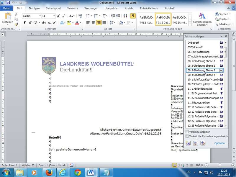Viewport: 236px width, 177px height.
Task: Save document via quick access icon
Action: tap(9, 3)
